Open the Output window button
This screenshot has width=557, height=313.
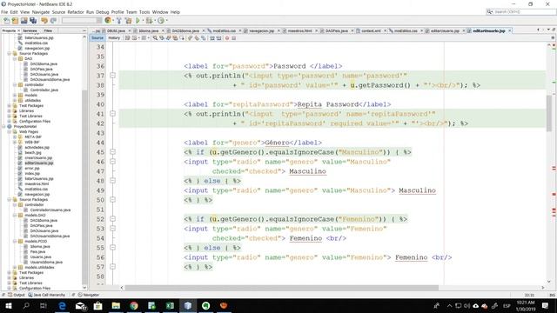coord(17,295)
